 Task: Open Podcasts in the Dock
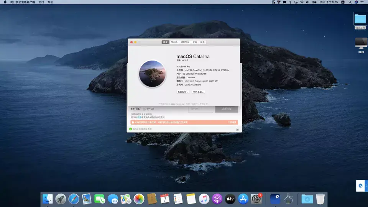click(217, 199)
